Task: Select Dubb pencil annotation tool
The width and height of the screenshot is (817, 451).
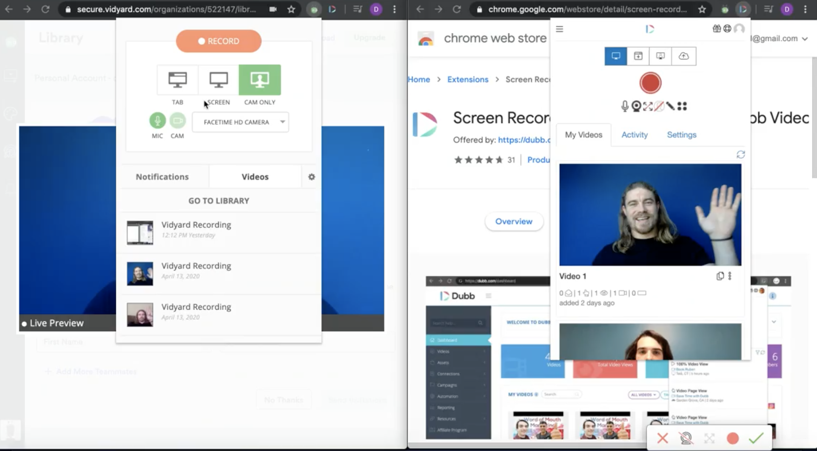Action: point(670,106)
